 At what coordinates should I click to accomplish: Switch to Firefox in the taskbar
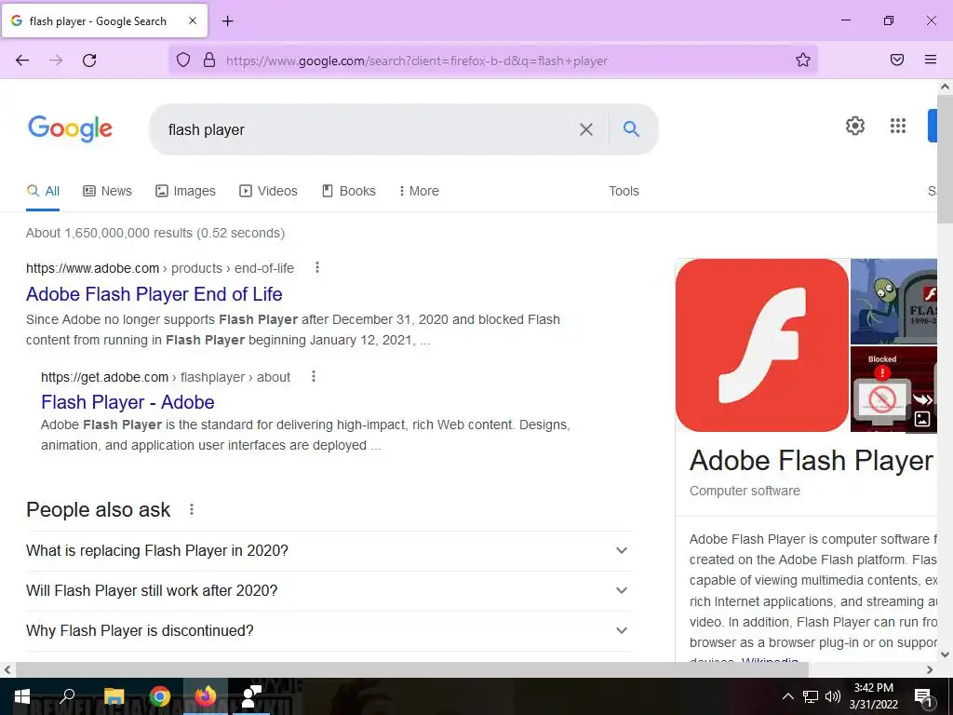tap(206, 696)
